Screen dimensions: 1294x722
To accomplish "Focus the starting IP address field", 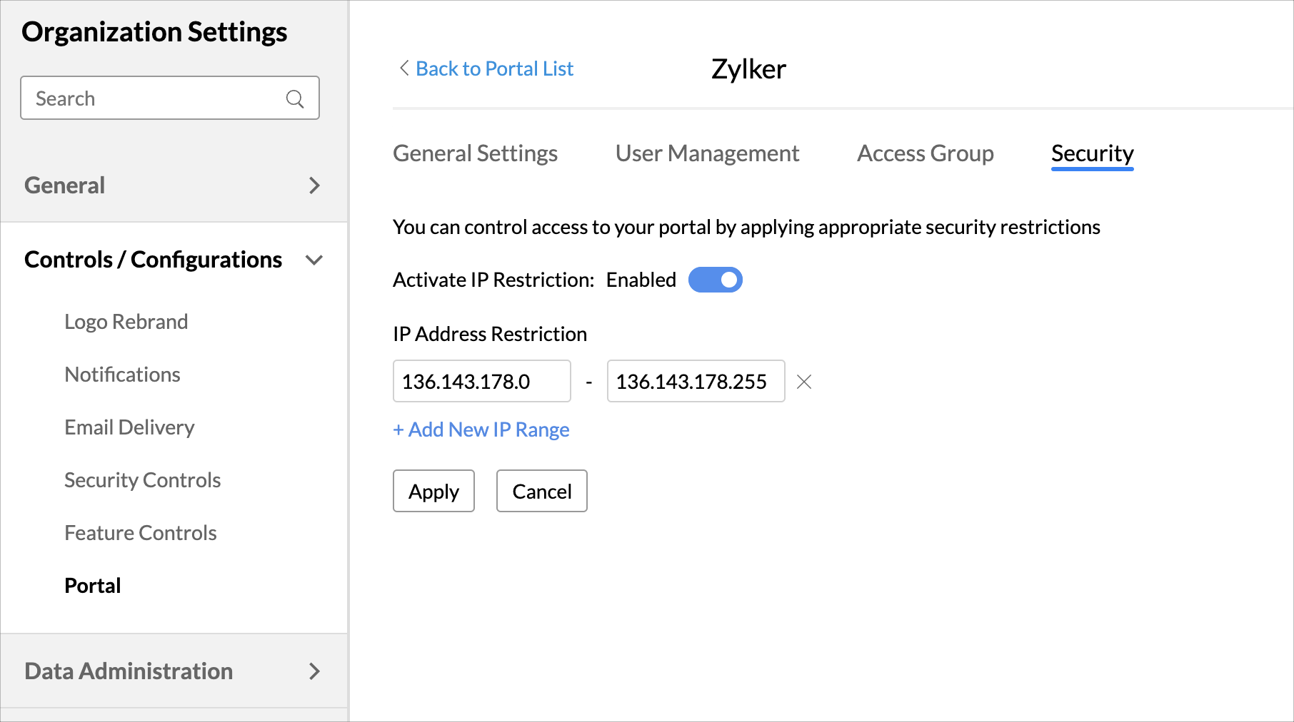I will point(481,382).
